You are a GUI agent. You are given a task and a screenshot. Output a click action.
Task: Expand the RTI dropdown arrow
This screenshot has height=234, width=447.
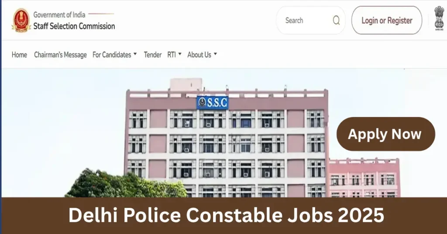click(x=180, y=54)
